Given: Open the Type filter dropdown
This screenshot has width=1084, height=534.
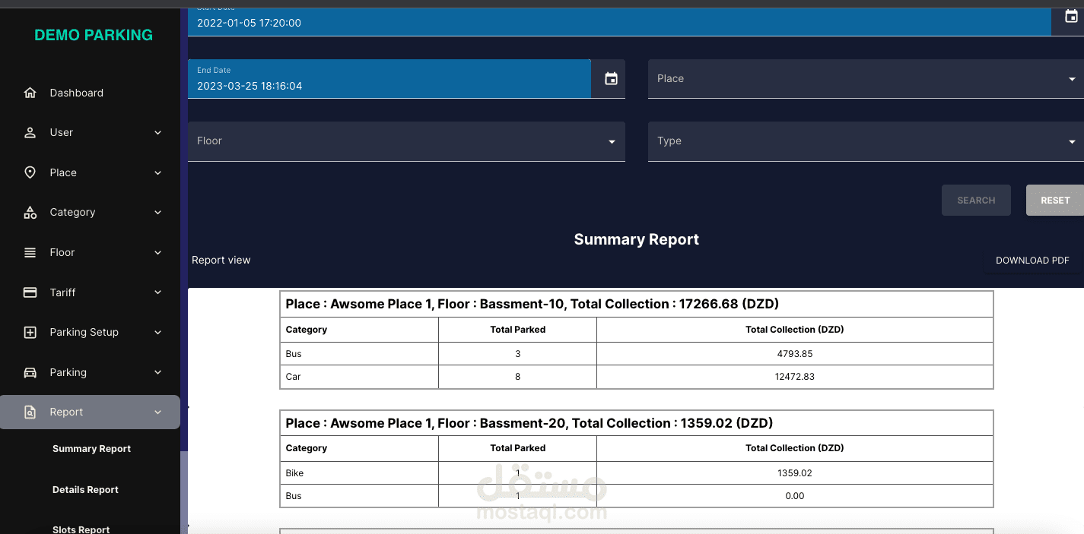Looking at the screenshot, I should click(x=866, y=141).
